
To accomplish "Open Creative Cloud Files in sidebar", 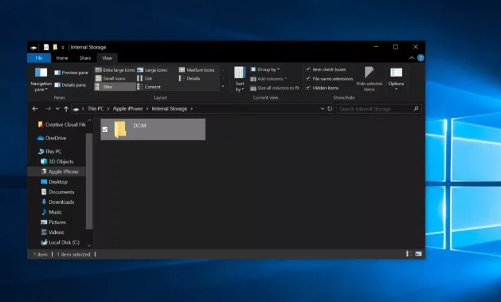I will [62, 125].
